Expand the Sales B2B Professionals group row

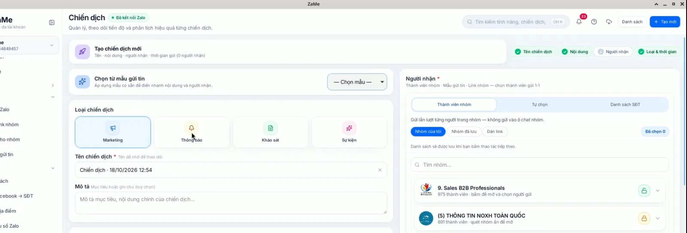point(657,191)
